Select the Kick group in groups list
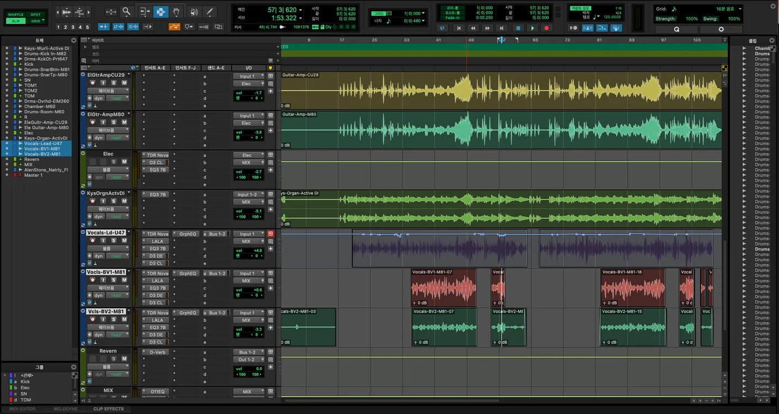 (25, 381)
